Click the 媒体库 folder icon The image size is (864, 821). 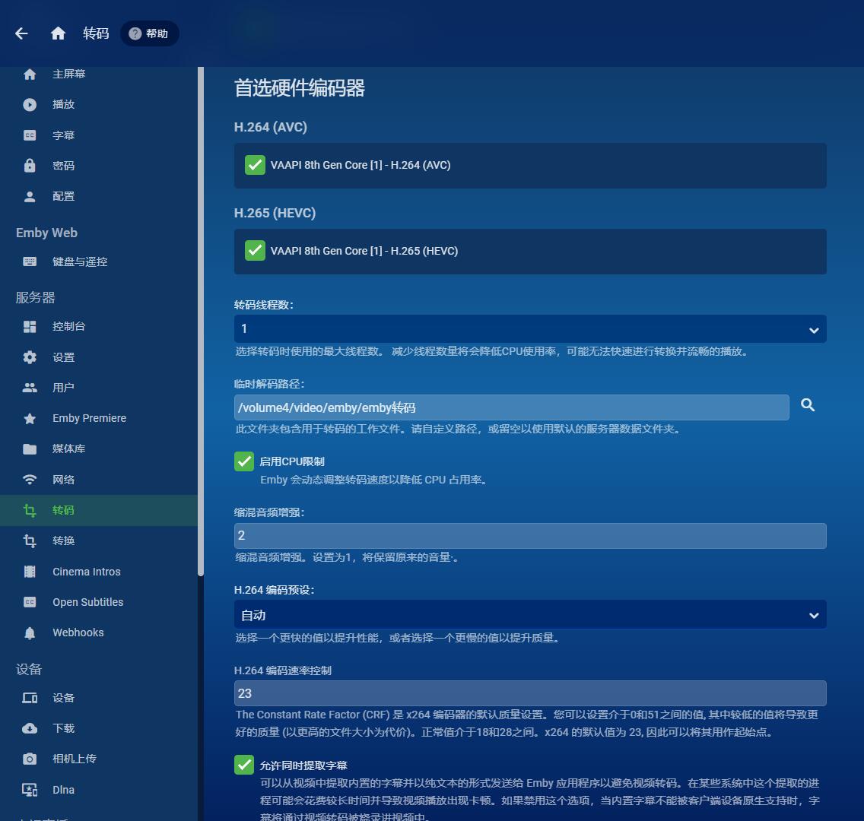pos(30,449)
